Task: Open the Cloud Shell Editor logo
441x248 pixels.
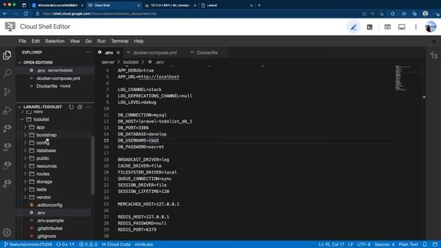Action: click(x=10, y=27)
